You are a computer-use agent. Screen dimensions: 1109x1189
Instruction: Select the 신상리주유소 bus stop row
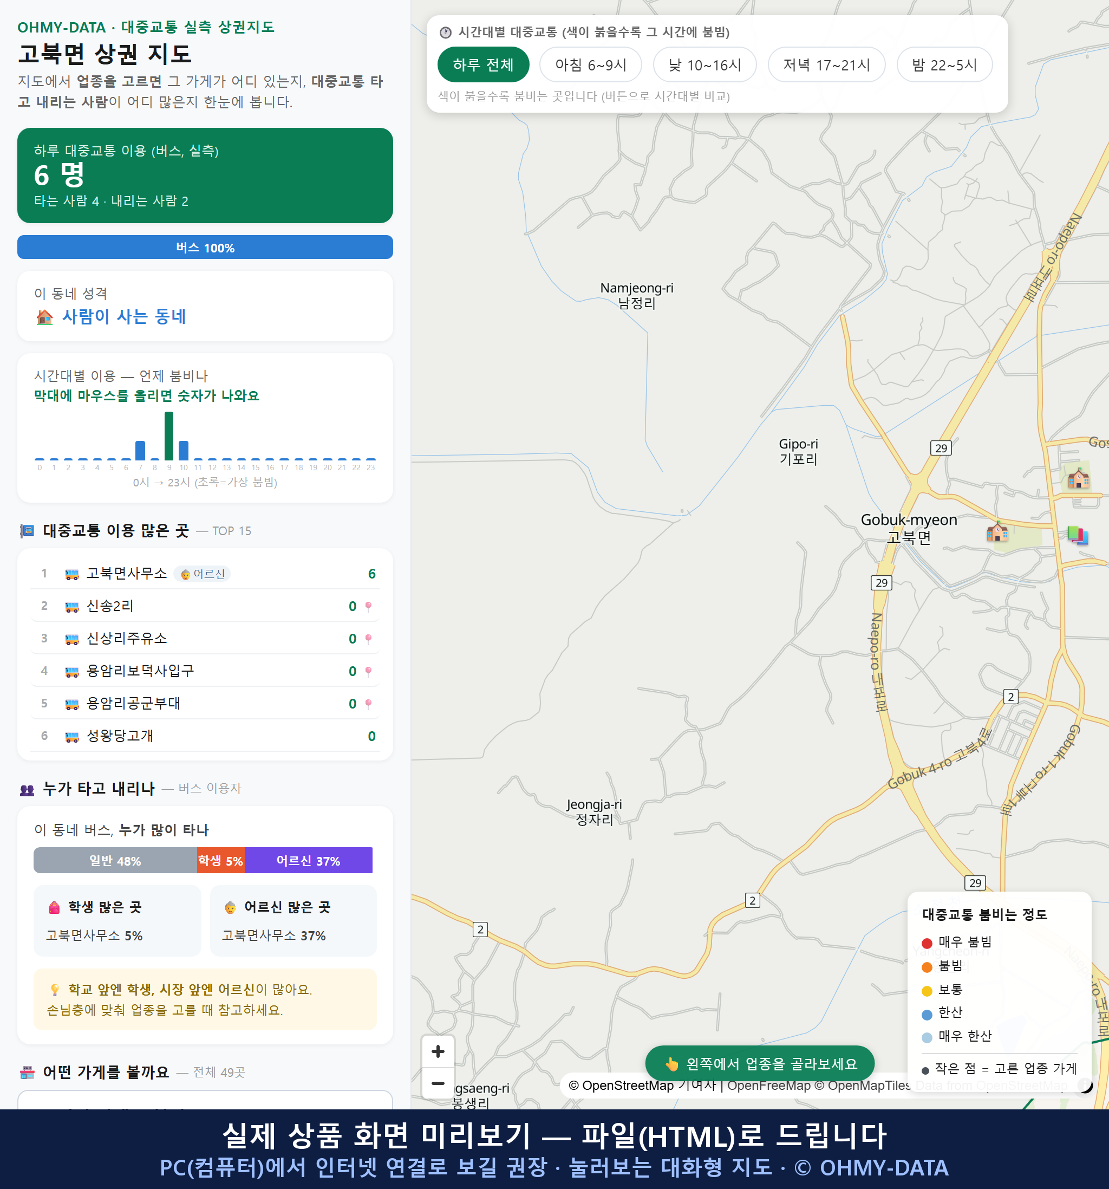(x=205, y=638)
